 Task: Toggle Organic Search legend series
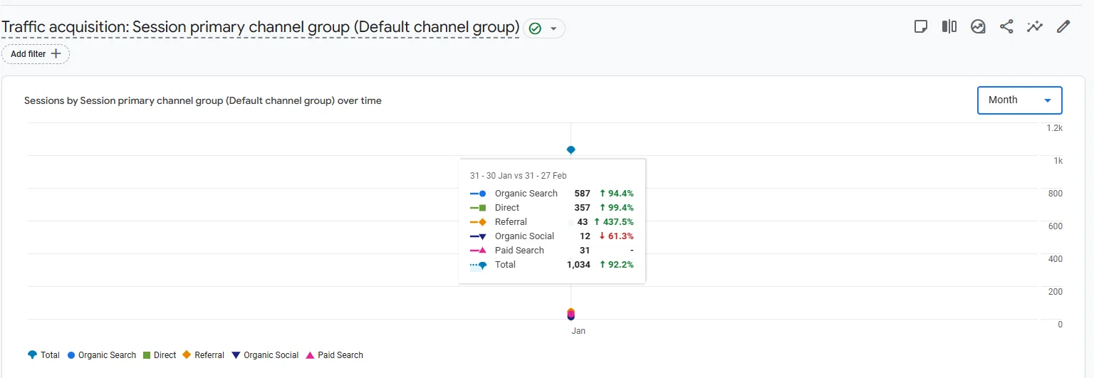[101, 355]
